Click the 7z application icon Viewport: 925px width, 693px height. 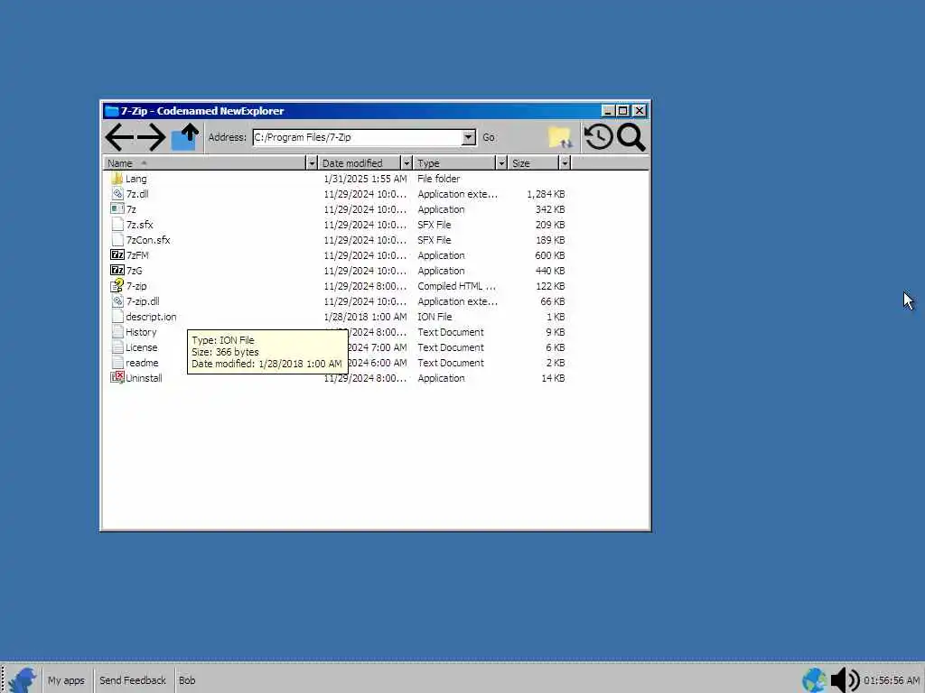point(117,209)
